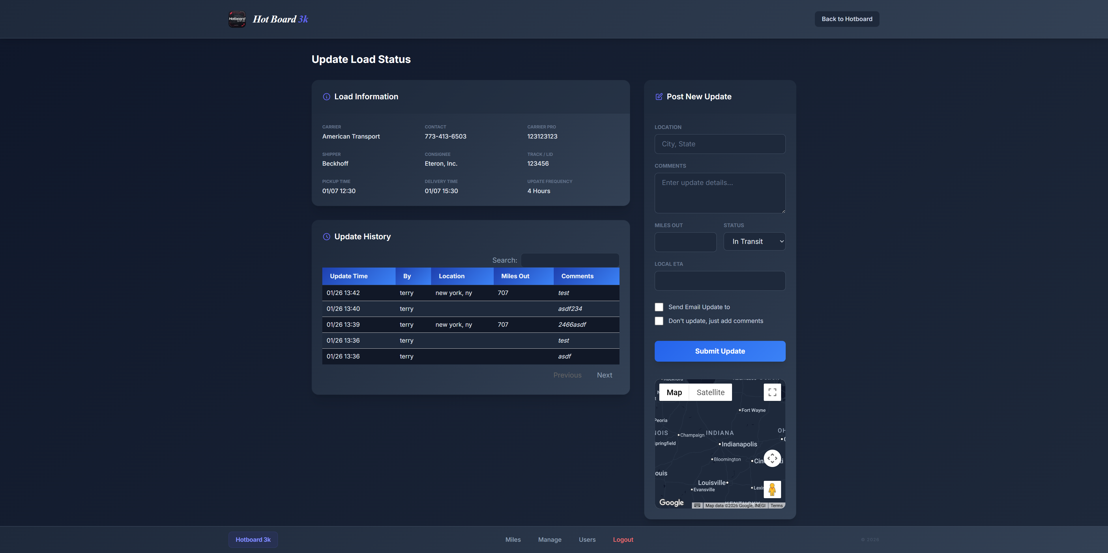Click the Submit Update button

point(720,351)
